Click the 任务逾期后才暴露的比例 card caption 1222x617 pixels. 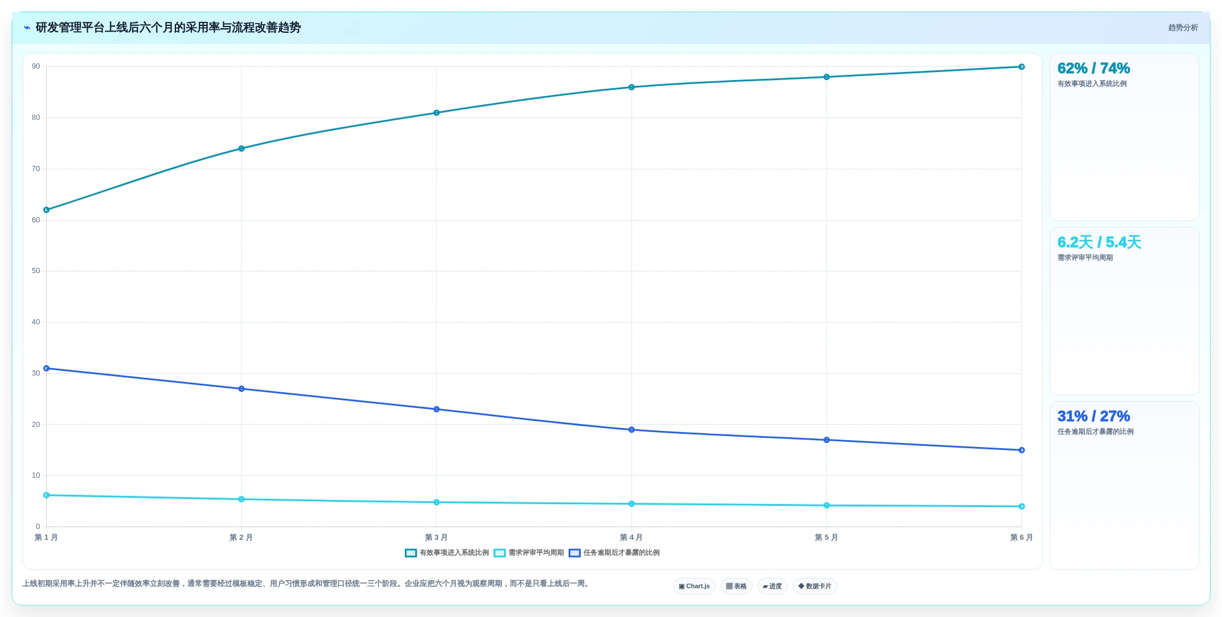(1095, 432)
